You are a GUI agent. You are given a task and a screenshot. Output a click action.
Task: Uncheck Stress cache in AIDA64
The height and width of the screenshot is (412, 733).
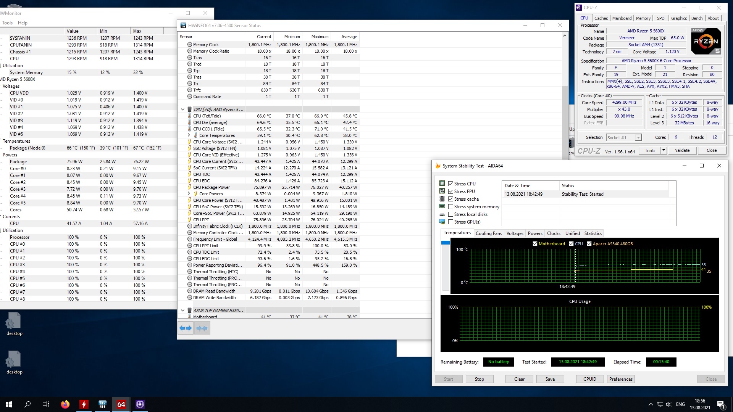(451, 199)
